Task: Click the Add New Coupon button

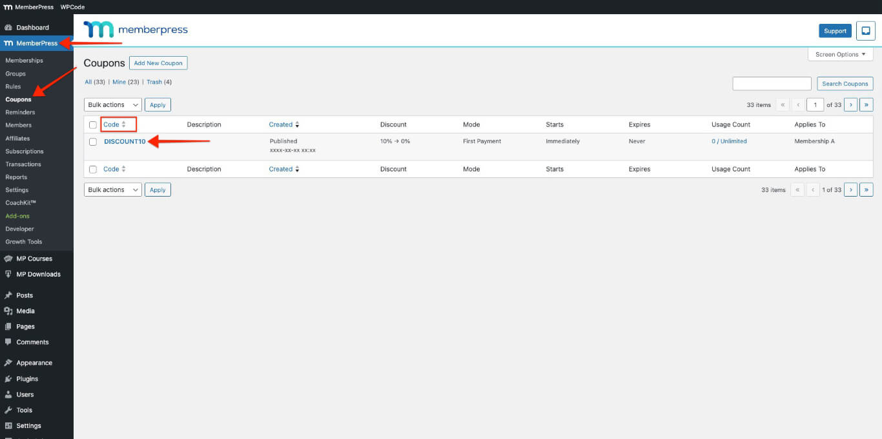Action: pyautogui.click(x=158, y=63)
